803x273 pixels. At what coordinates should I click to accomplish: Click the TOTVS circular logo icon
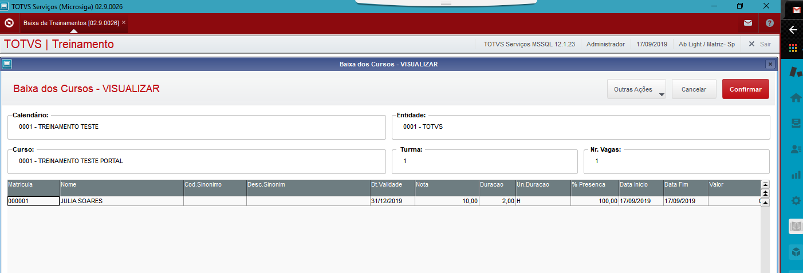[x=9, y=23]
